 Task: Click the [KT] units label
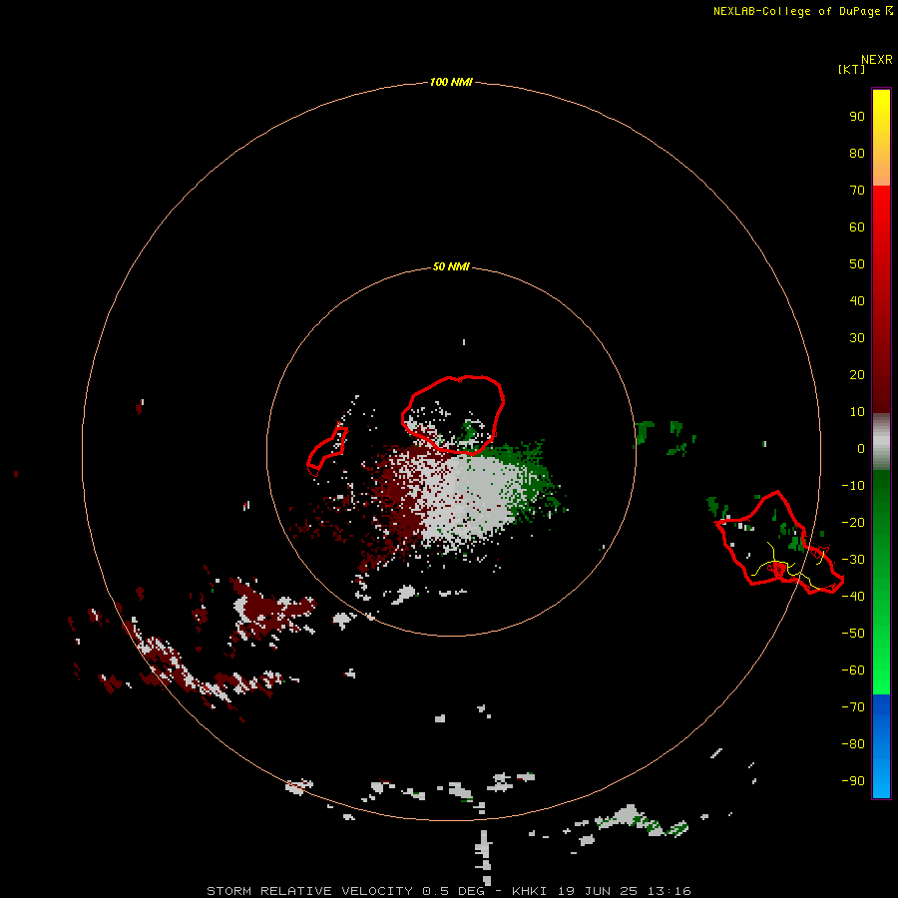tap(852, 69)
